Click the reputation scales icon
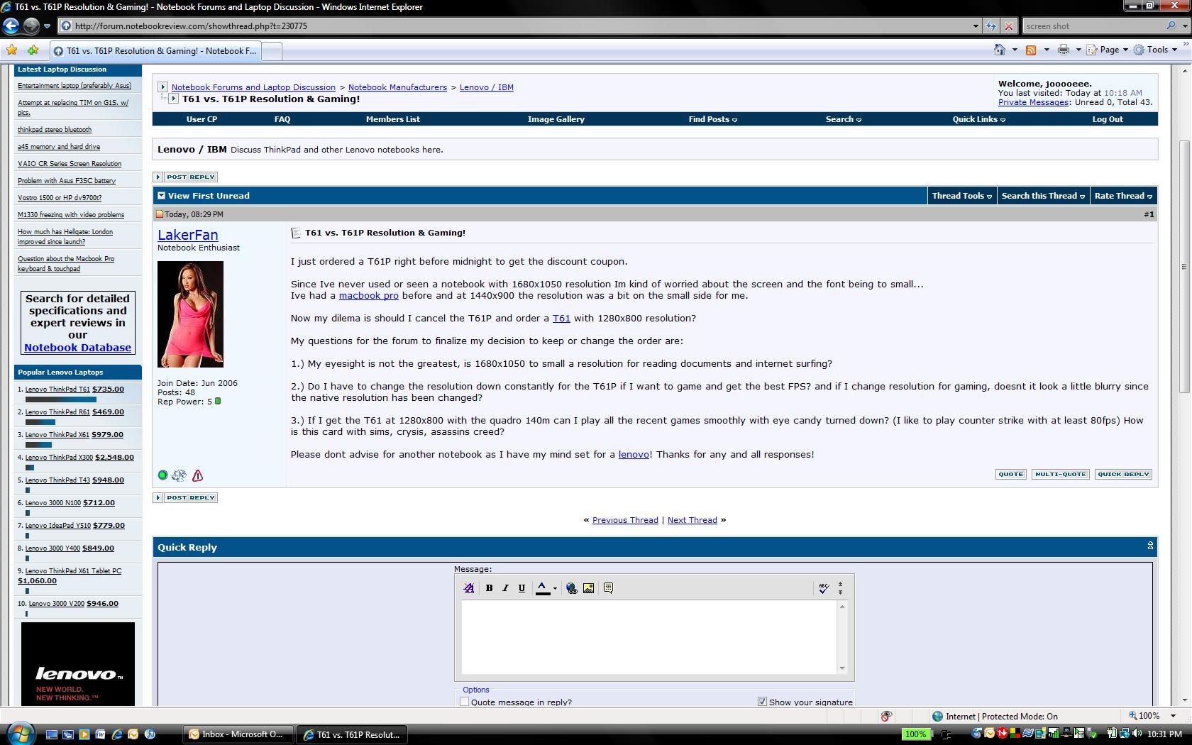This screenshot has width=1192, height=745. coord(179,475)
